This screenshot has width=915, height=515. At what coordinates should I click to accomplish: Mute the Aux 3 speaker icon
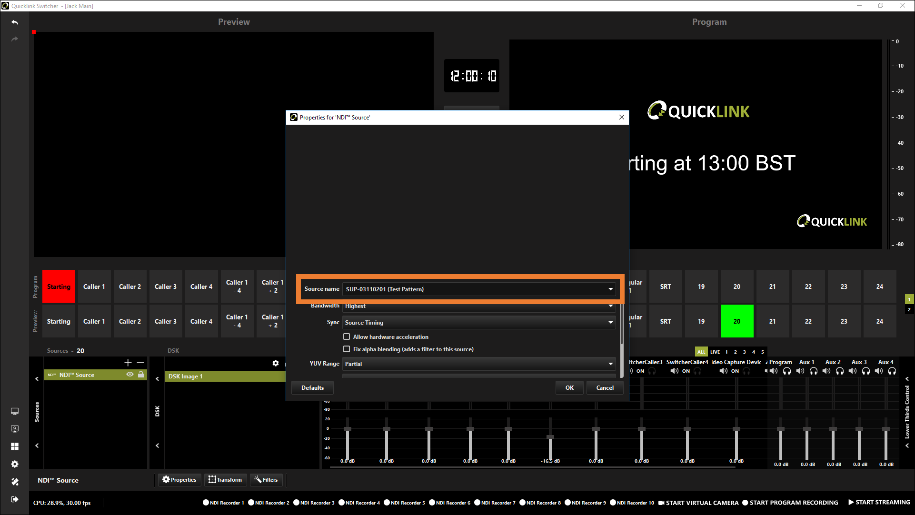[x=853, y=371]
